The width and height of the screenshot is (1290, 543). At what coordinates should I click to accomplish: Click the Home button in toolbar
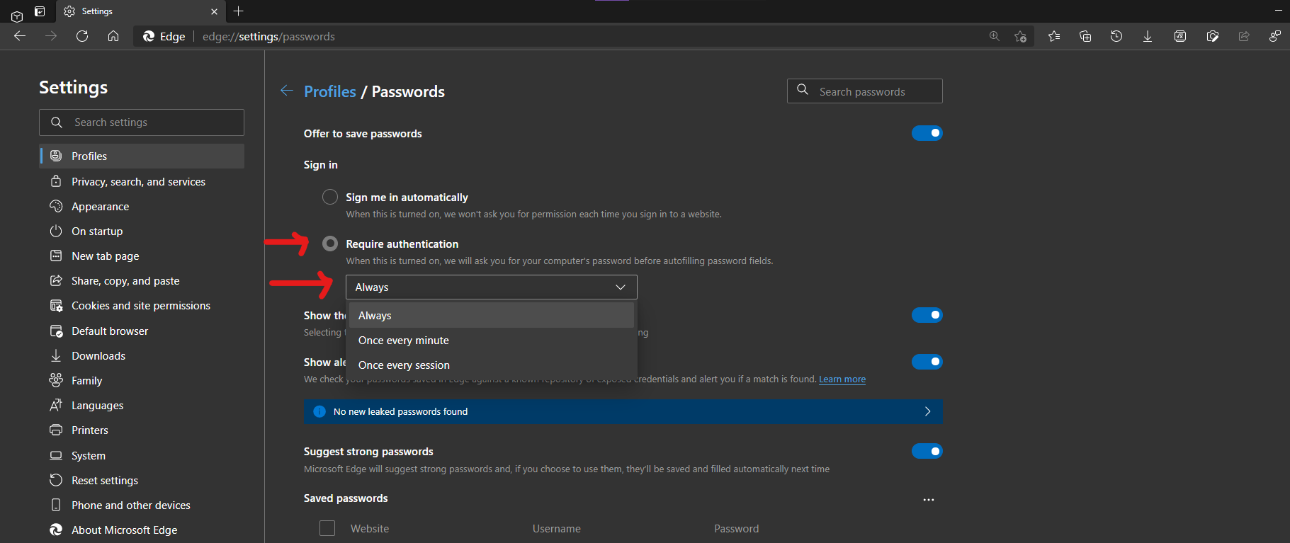[113, 36]
